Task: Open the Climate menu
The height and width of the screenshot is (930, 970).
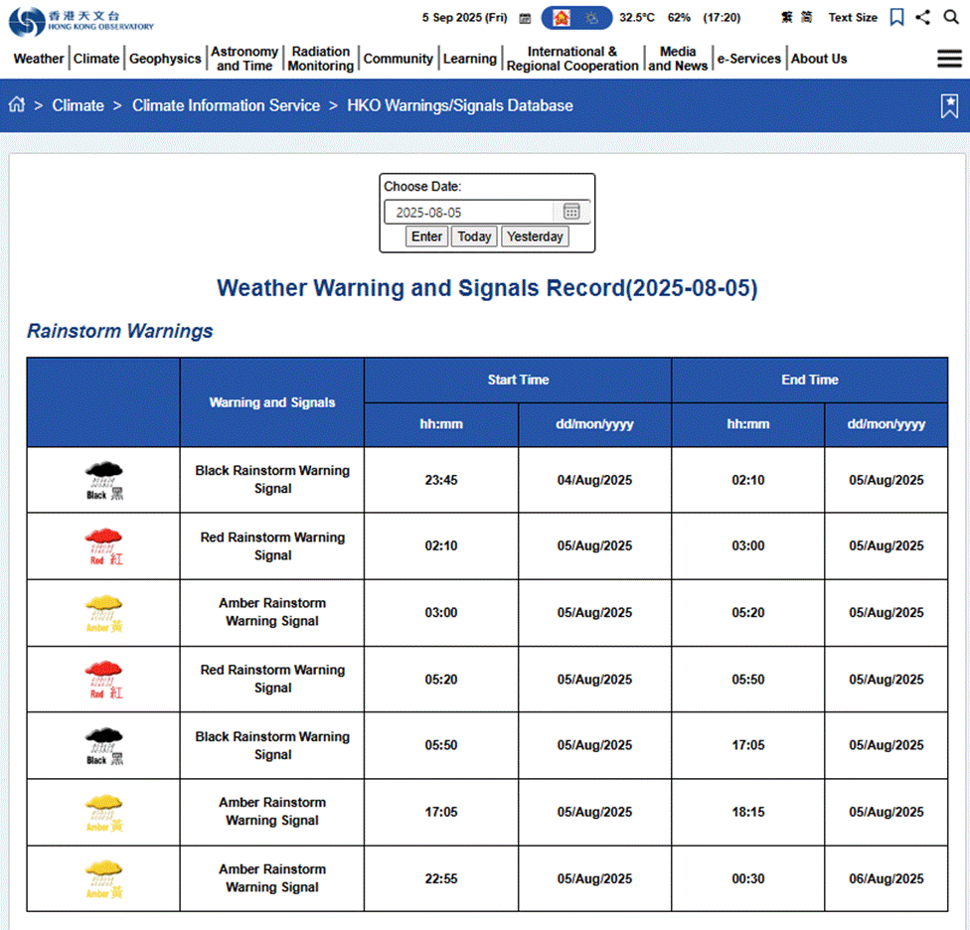Action: 96,59
